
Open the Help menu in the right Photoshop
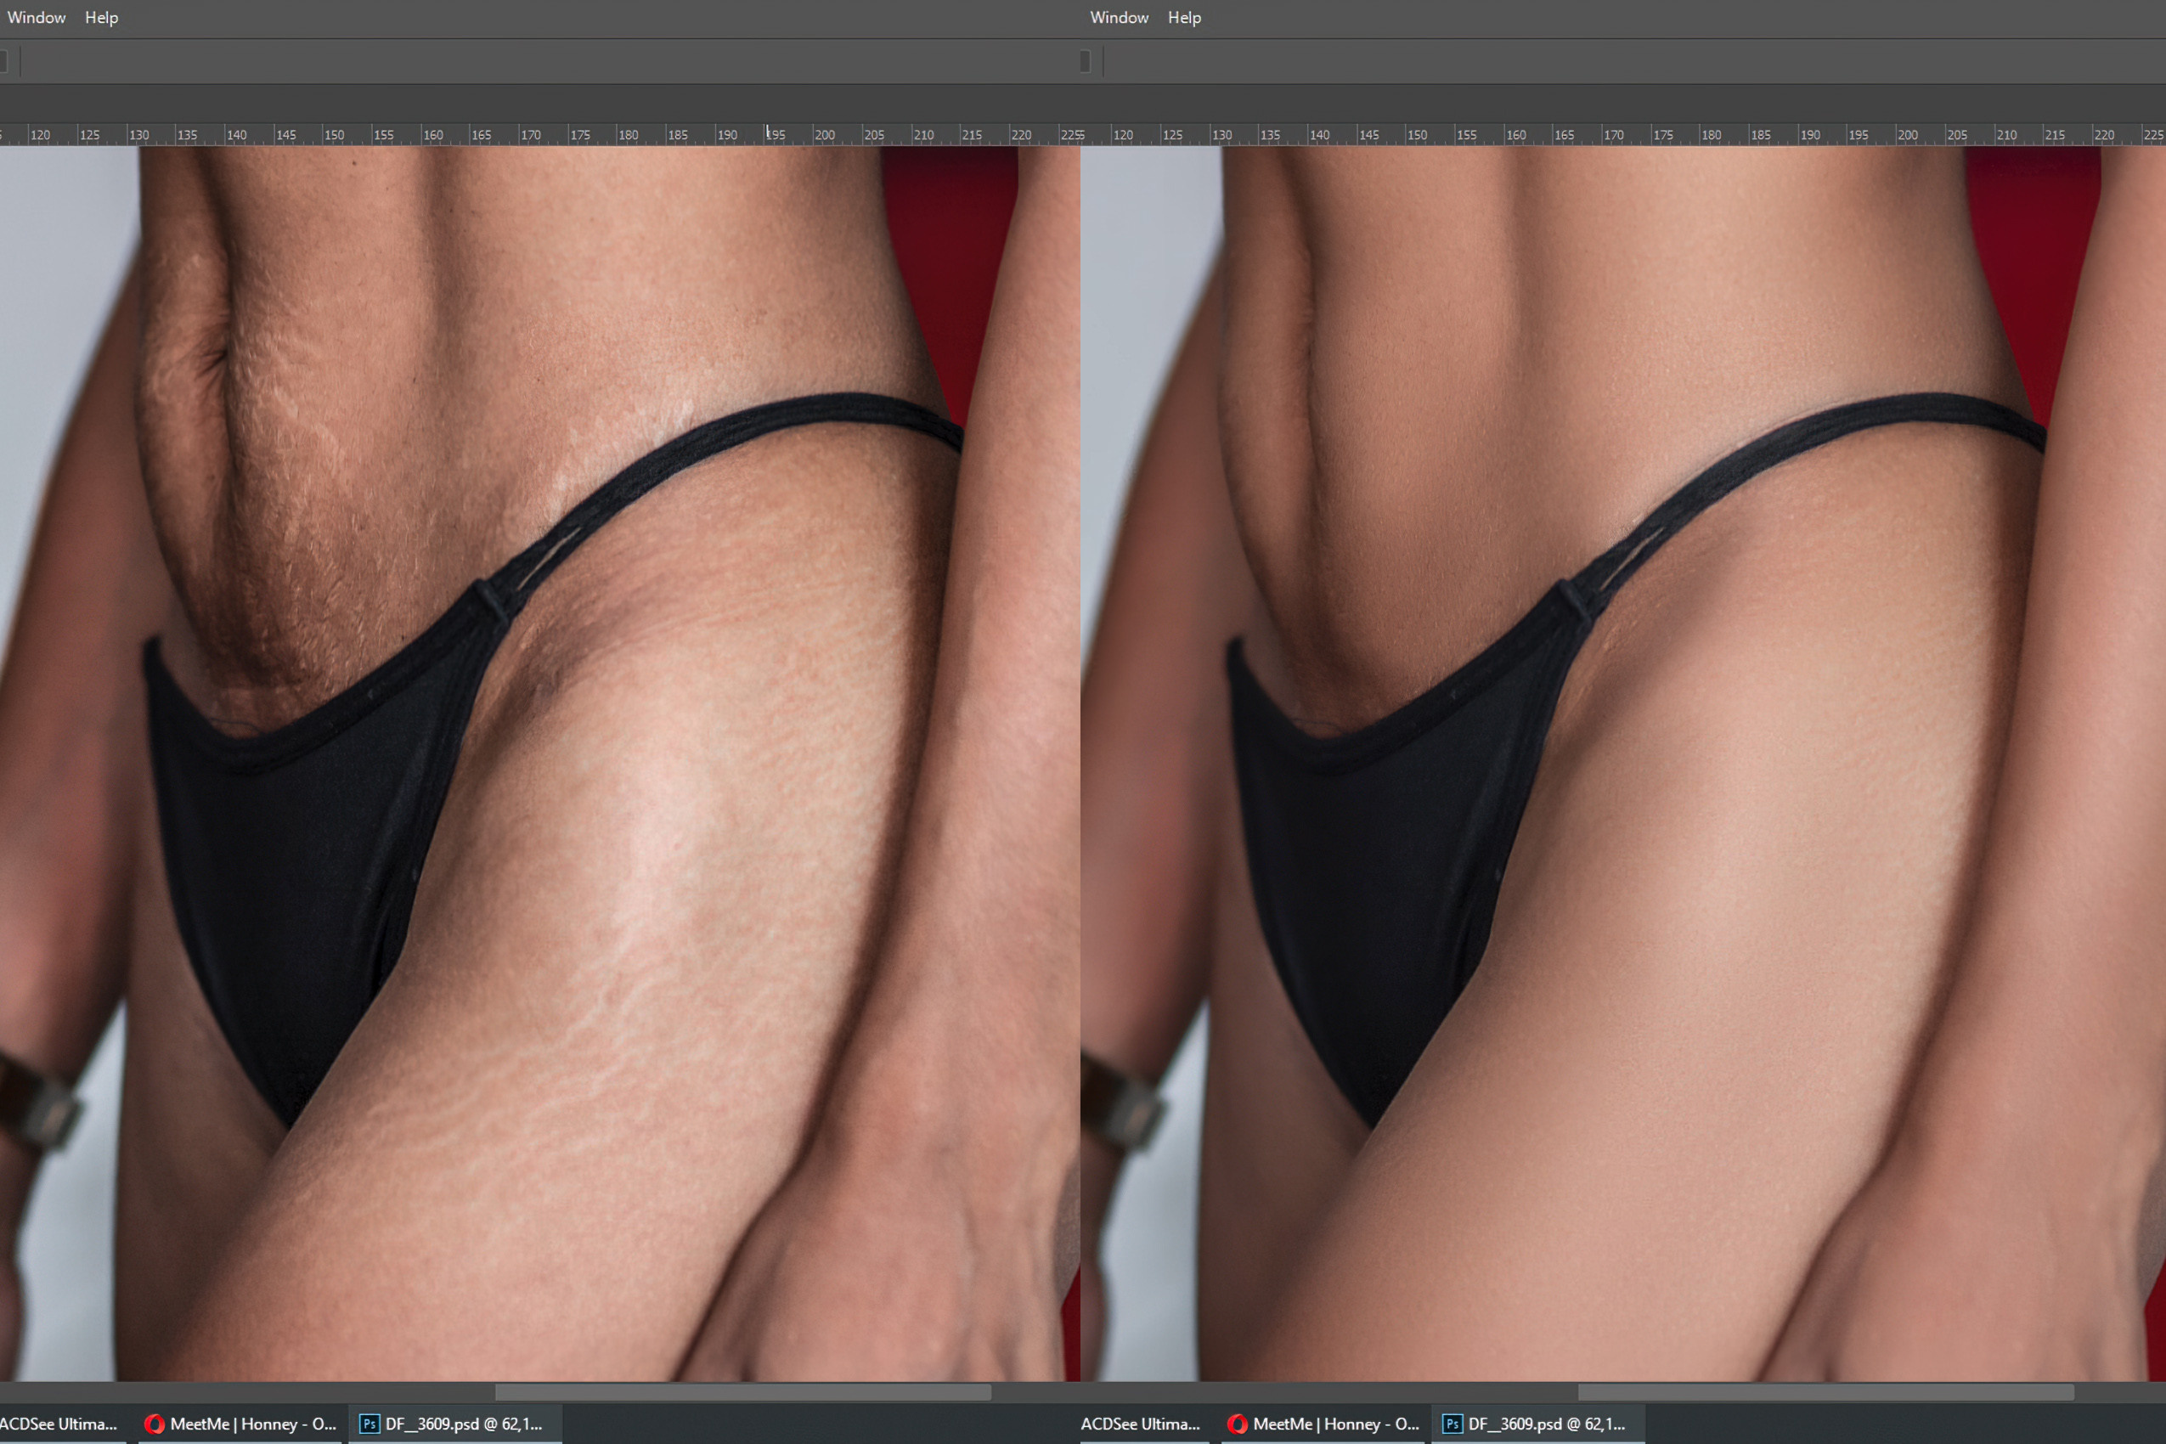point(1183,17)
